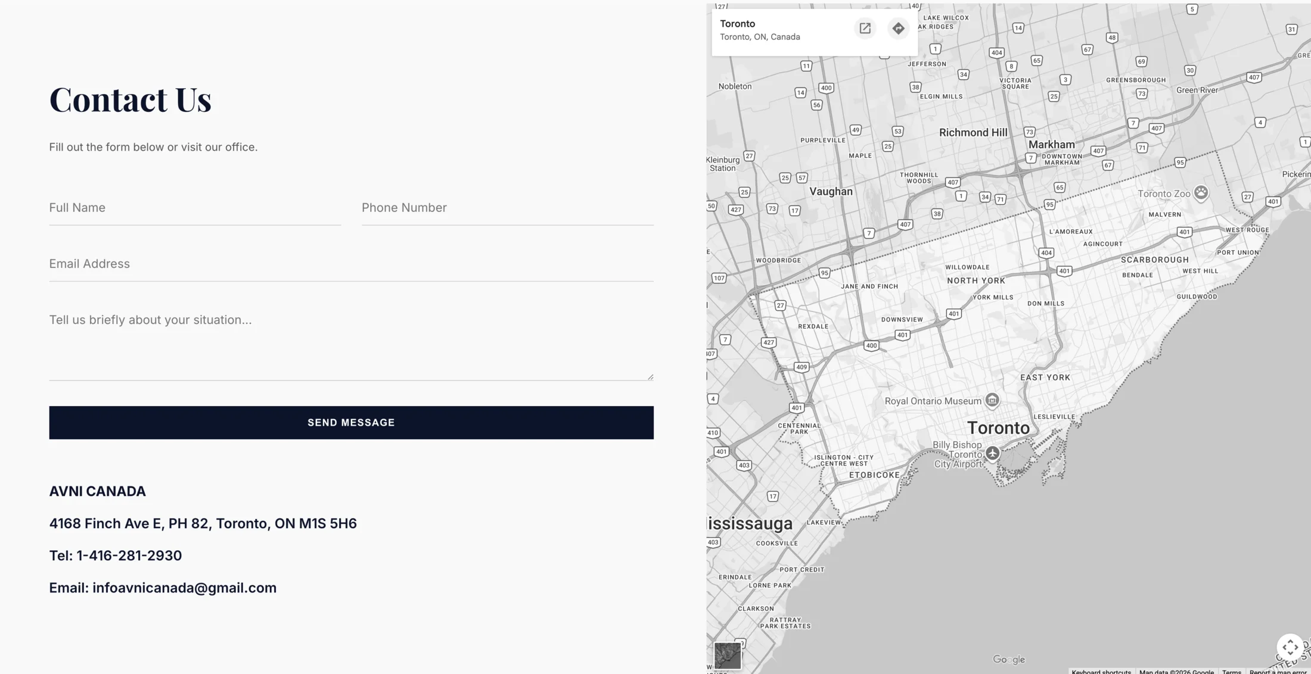Focus the Full Name field
1311x674 pixels.
pyautogui.click(x=195, y=208)
